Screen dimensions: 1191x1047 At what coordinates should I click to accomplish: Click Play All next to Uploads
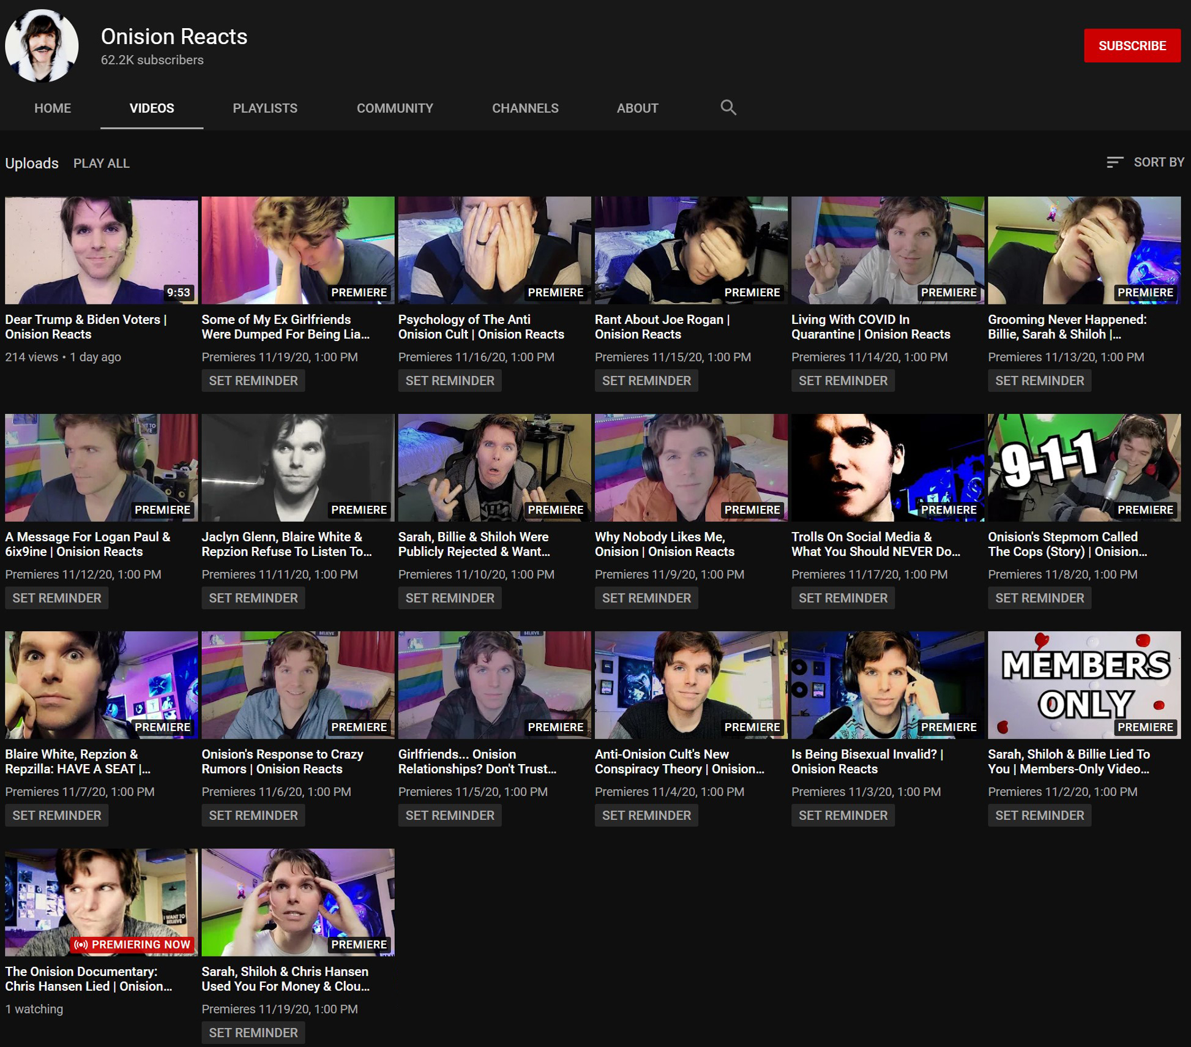coord(102,163)
